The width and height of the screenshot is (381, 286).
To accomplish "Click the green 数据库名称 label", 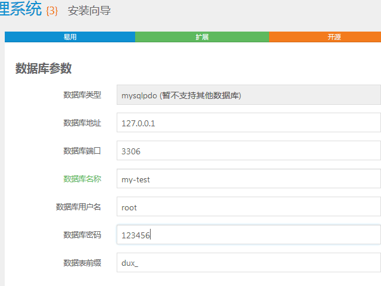I will pyautogui.click(x=82, y=179).
